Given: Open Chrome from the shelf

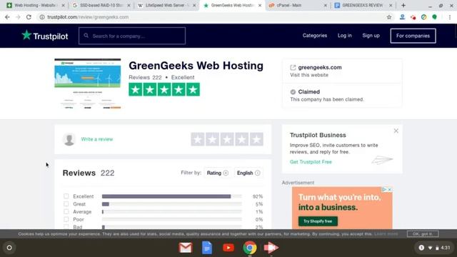Looking at the screenshot, I should point(250,248).
